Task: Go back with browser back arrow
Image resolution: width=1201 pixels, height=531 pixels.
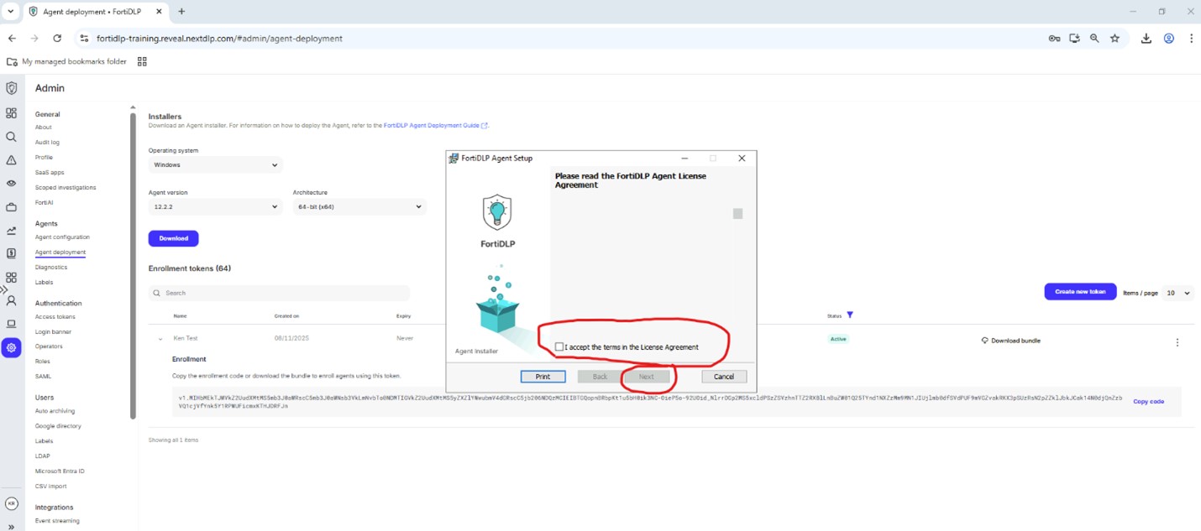Action: [12, 38]
